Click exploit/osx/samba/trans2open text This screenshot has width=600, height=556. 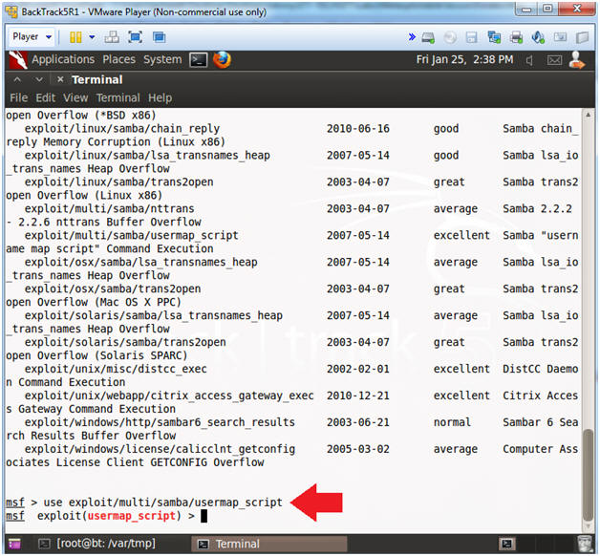(113, 289)
